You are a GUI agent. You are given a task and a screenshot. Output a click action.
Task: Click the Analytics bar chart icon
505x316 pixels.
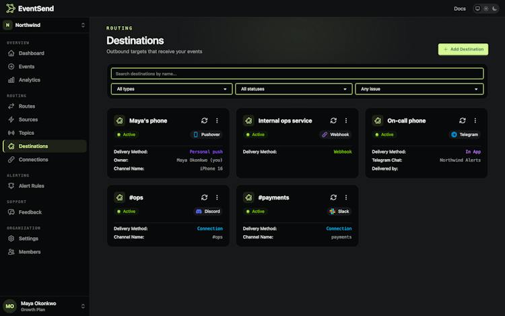coord(11,80)
